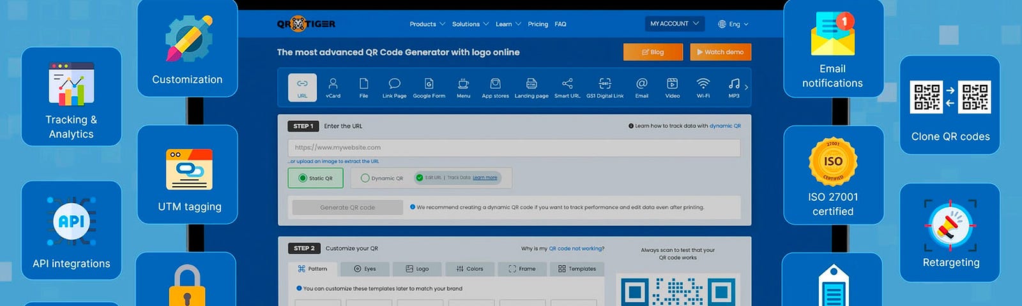The width and height of the screenshot is (1022, 306).
Task: Select the GS1 Digital Link QR type
Action: click(605, 87)
